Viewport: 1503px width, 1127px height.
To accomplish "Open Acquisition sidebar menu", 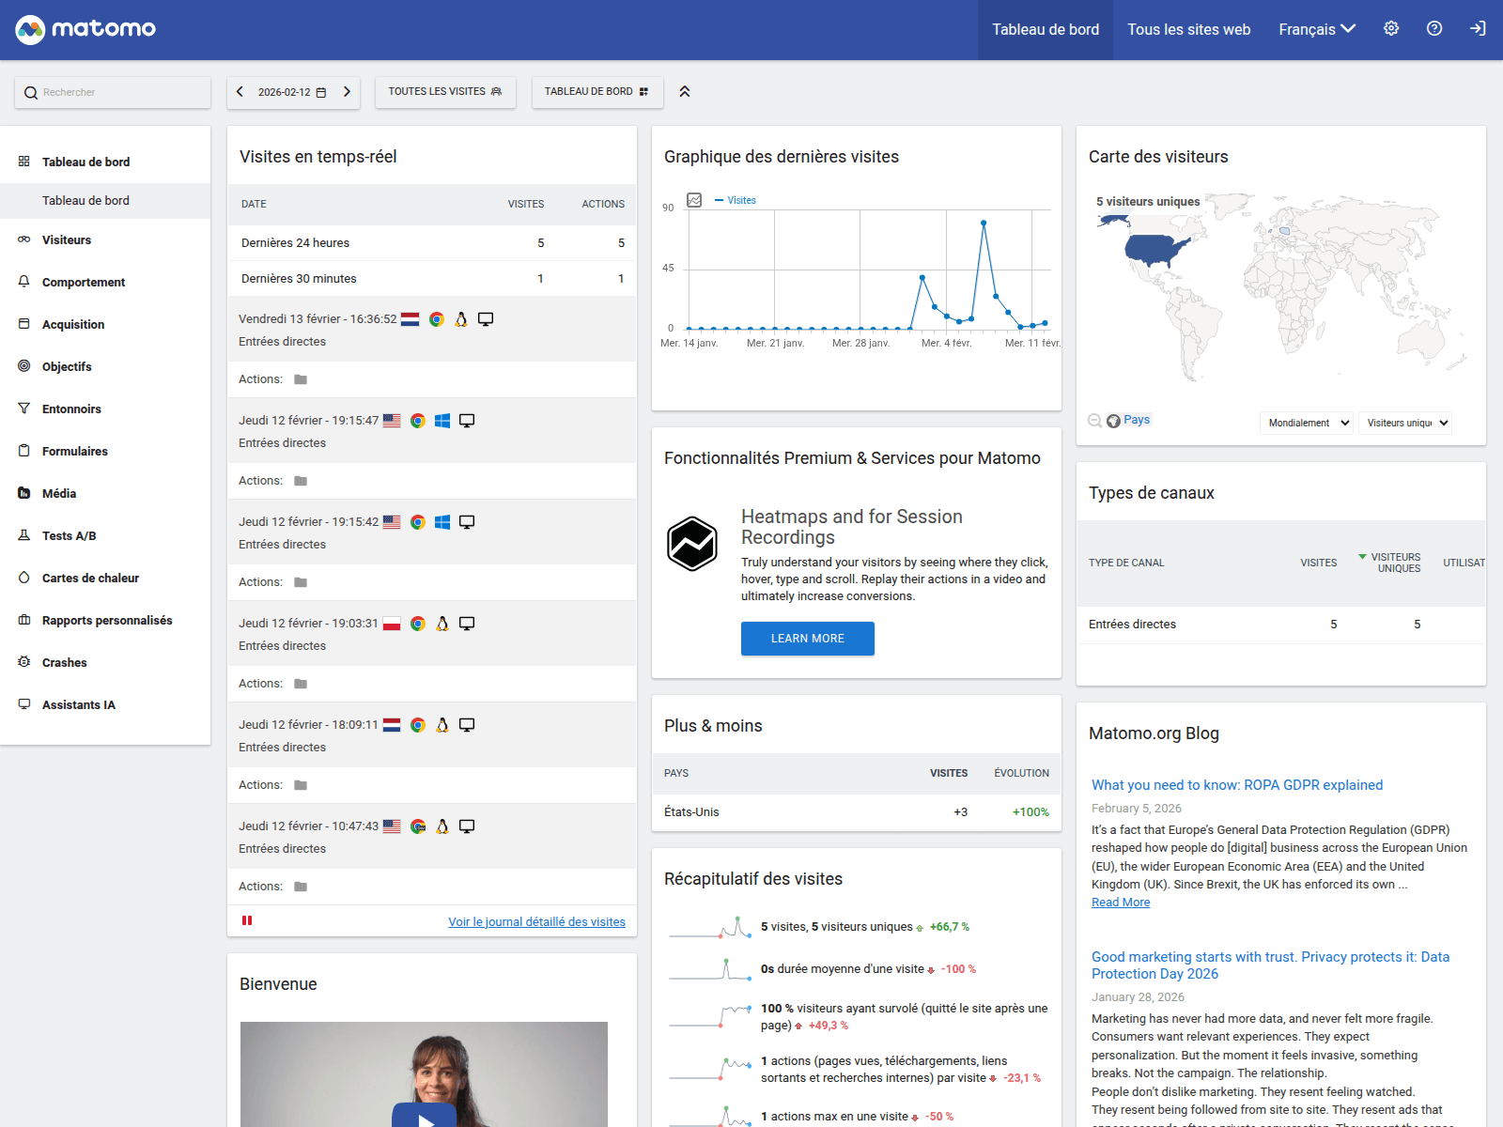I will click(x=105, y=324).
